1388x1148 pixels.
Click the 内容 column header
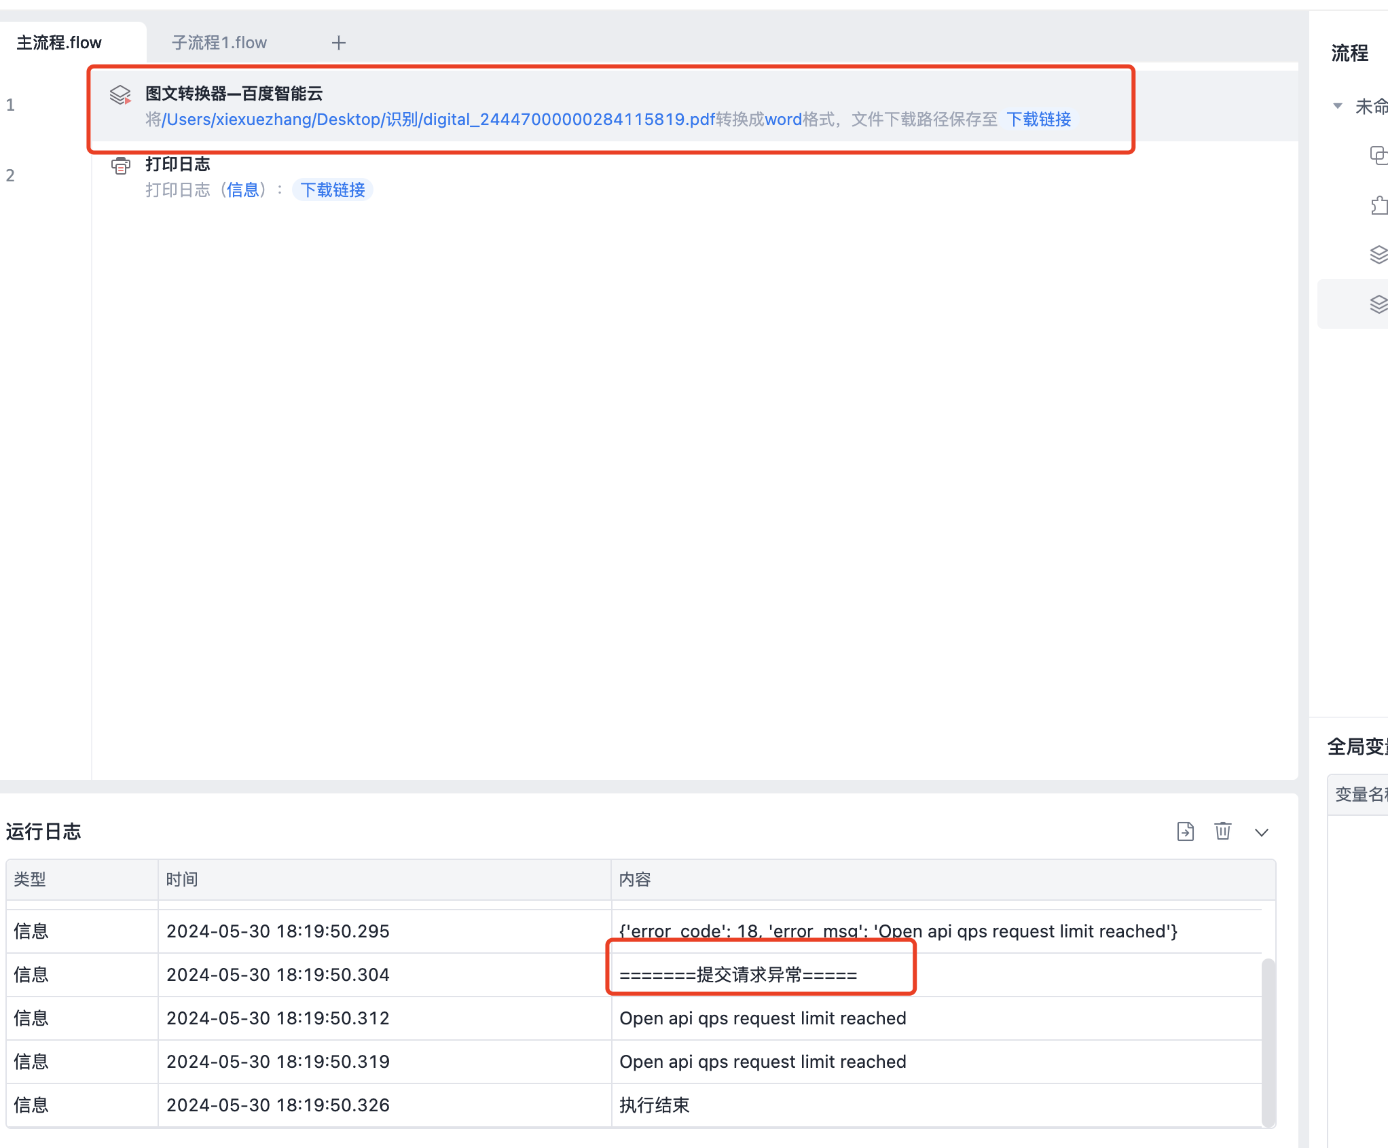[634, 880]
